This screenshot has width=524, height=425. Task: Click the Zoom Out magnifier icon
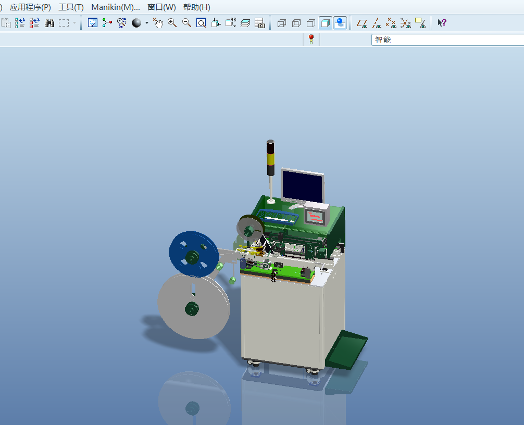tap(186, 23)
